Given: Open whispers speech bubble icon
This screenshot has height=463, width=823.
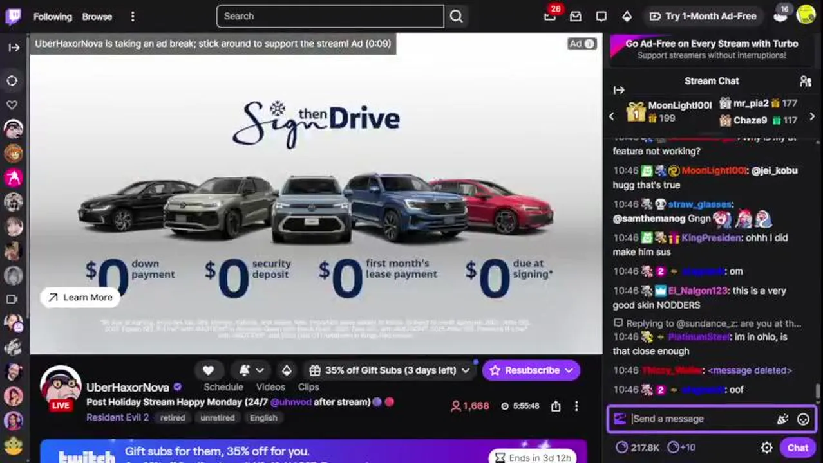Looking at the screenshot, I should (601, 16).
